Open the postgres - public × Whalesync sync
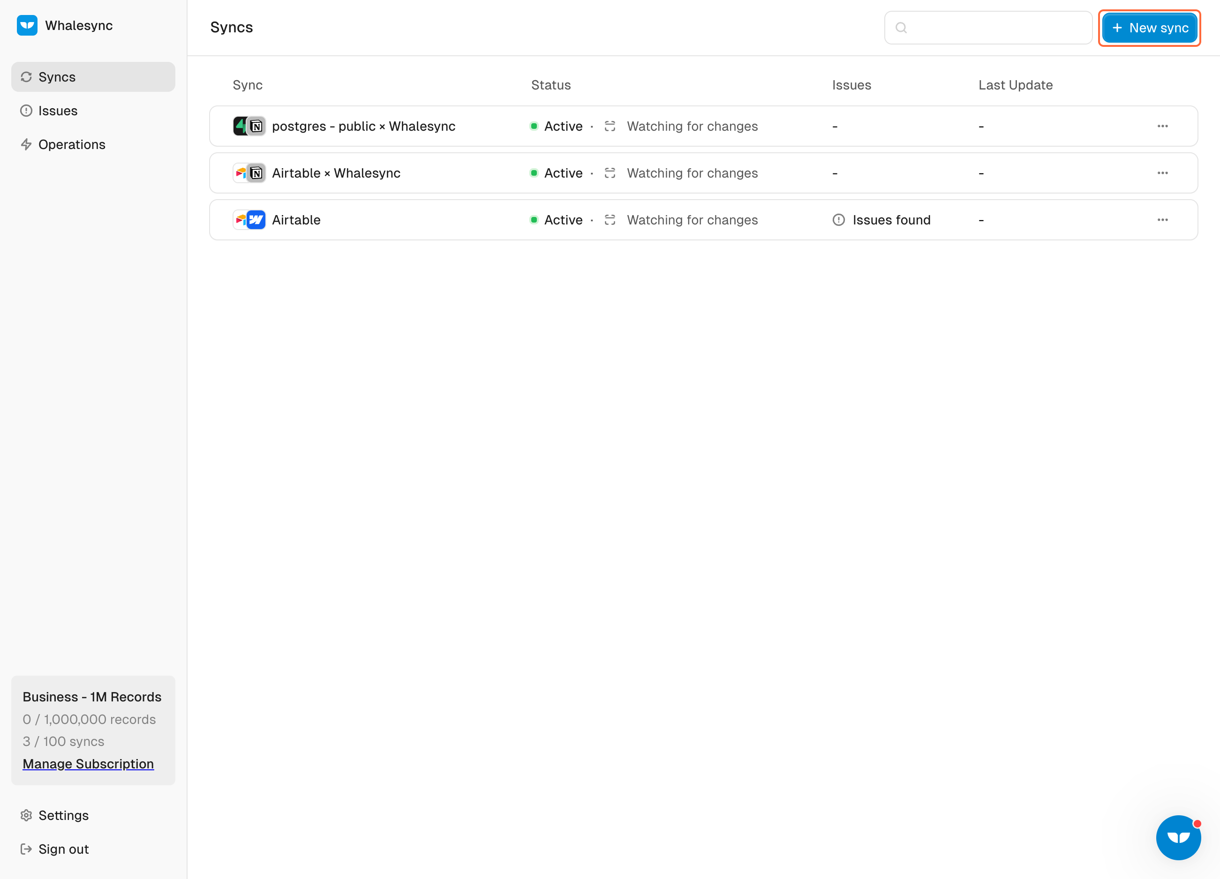Viewport: 1220px width, 879px height. click(704, 127)
